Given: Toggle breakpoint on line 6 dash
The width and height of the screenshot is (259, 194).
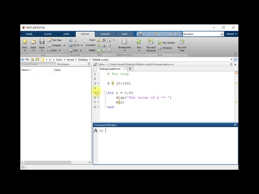Looking at the screenshot, I should click(x=98, y=97).
